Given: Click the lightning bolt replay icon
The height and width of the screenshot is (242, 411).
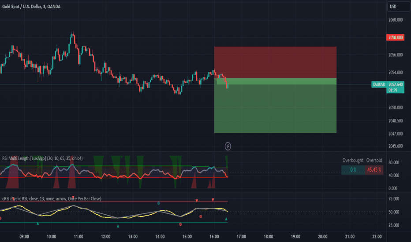Looking at the screenshot, I should [x=228, y=146].
